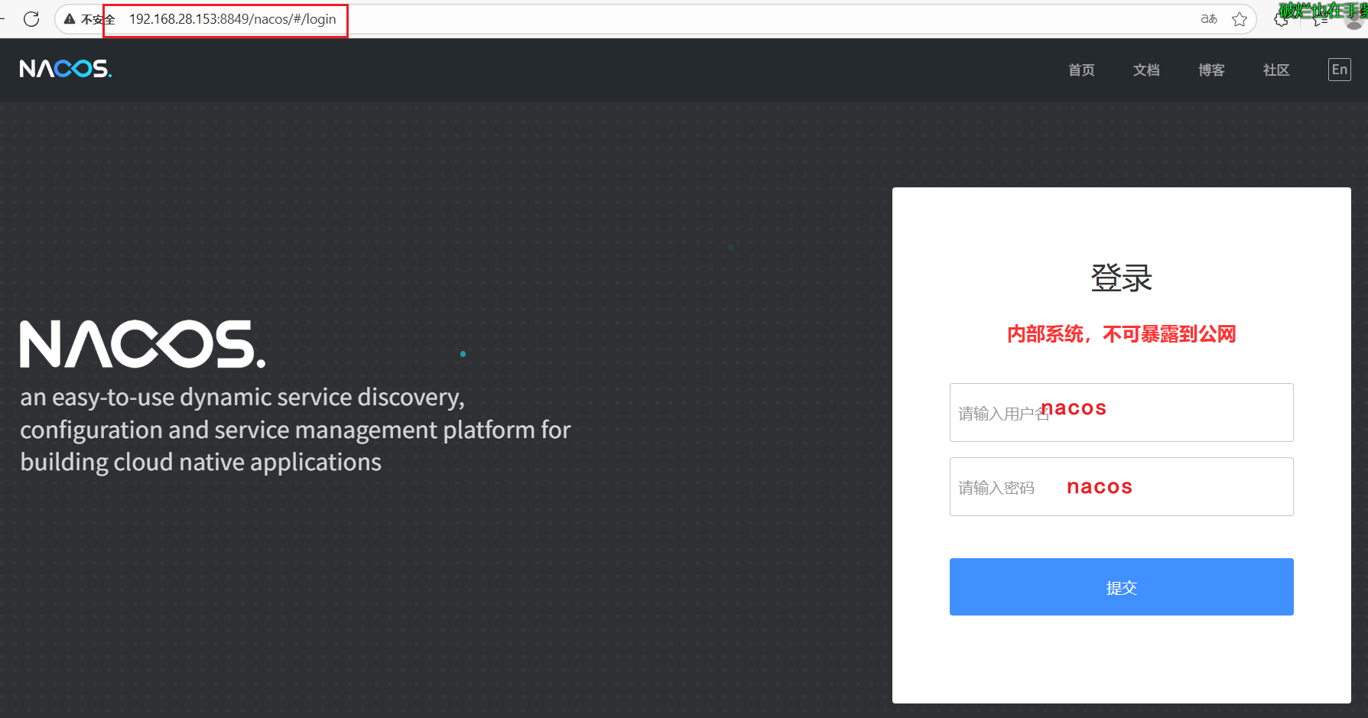Screen dimensions: 1368x718
Task: Click the large NACOS logo on the banner
Action: tap(143, 344)
